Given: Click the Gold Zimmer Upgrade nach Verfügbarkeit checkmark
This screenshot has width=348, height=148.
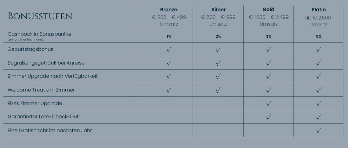Looking at the screenshot, I should point(268,76).
